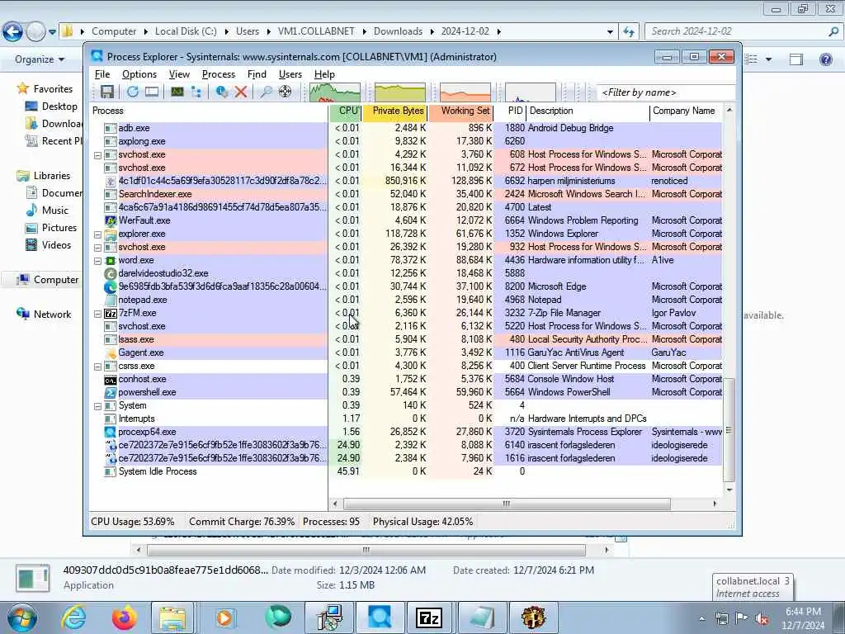This screenshot has height=634, width=845.
Task: Sort by the Process column header
Action: pos(209,111)
